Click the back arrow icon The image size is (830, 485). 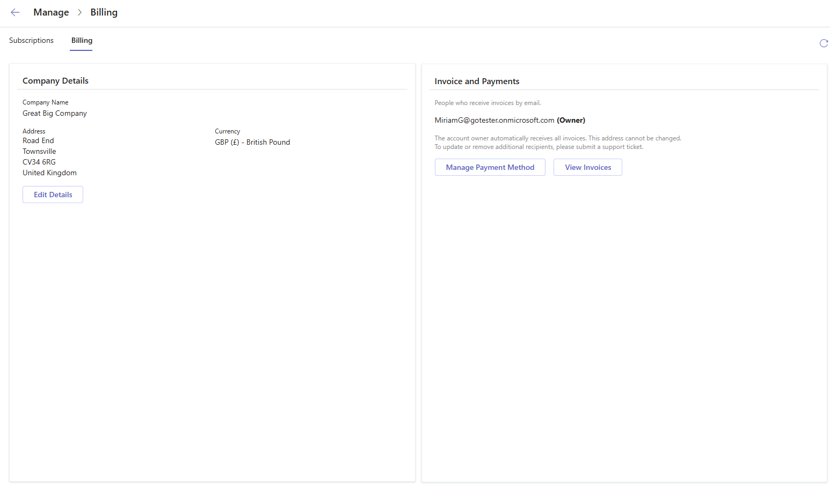click(15, 12)
